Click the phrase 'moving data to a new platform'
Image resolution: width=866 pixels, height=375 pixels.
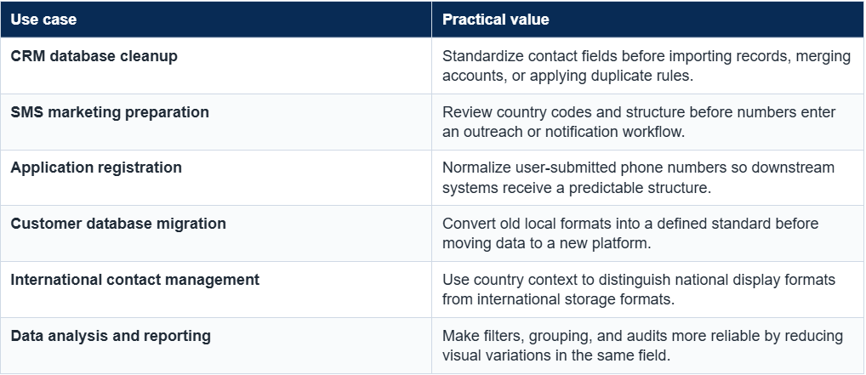pos(546,243)
